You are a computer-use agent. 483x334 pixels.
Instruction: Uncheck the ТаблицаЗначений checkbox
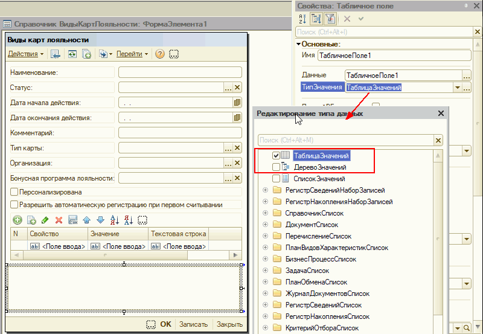tap(276, 156)
